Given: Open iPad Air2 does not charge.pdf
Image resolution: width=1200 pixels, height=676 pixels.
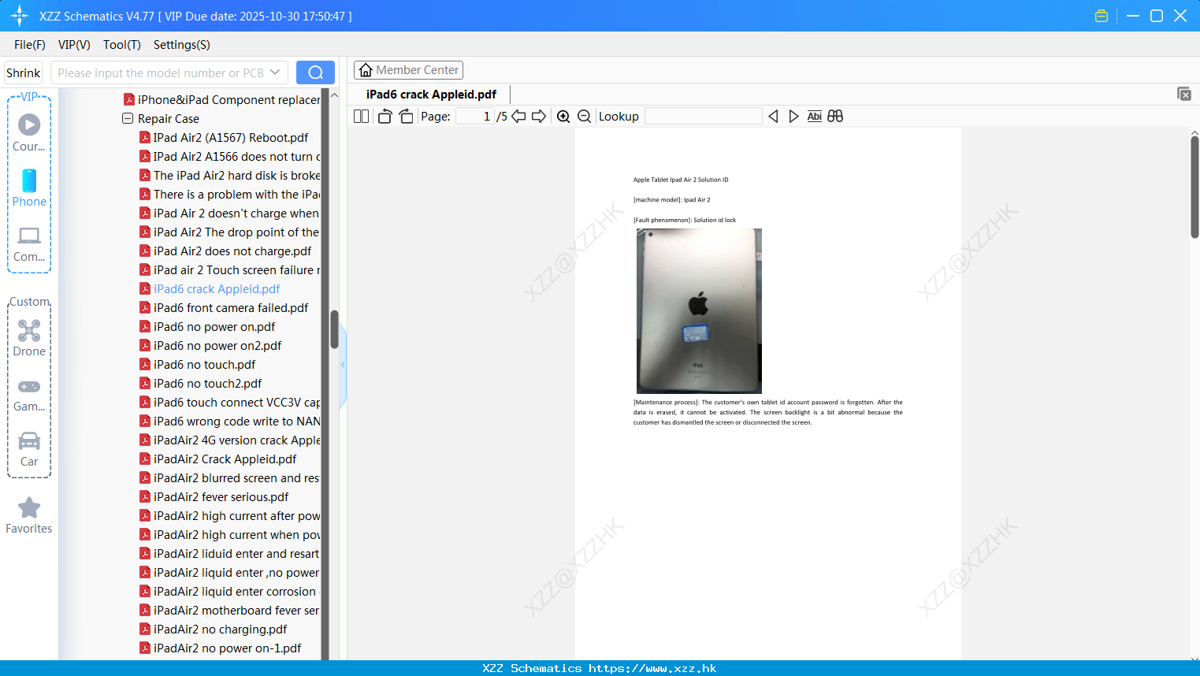Looking at the screenshot, I should [x=225, y=251].
